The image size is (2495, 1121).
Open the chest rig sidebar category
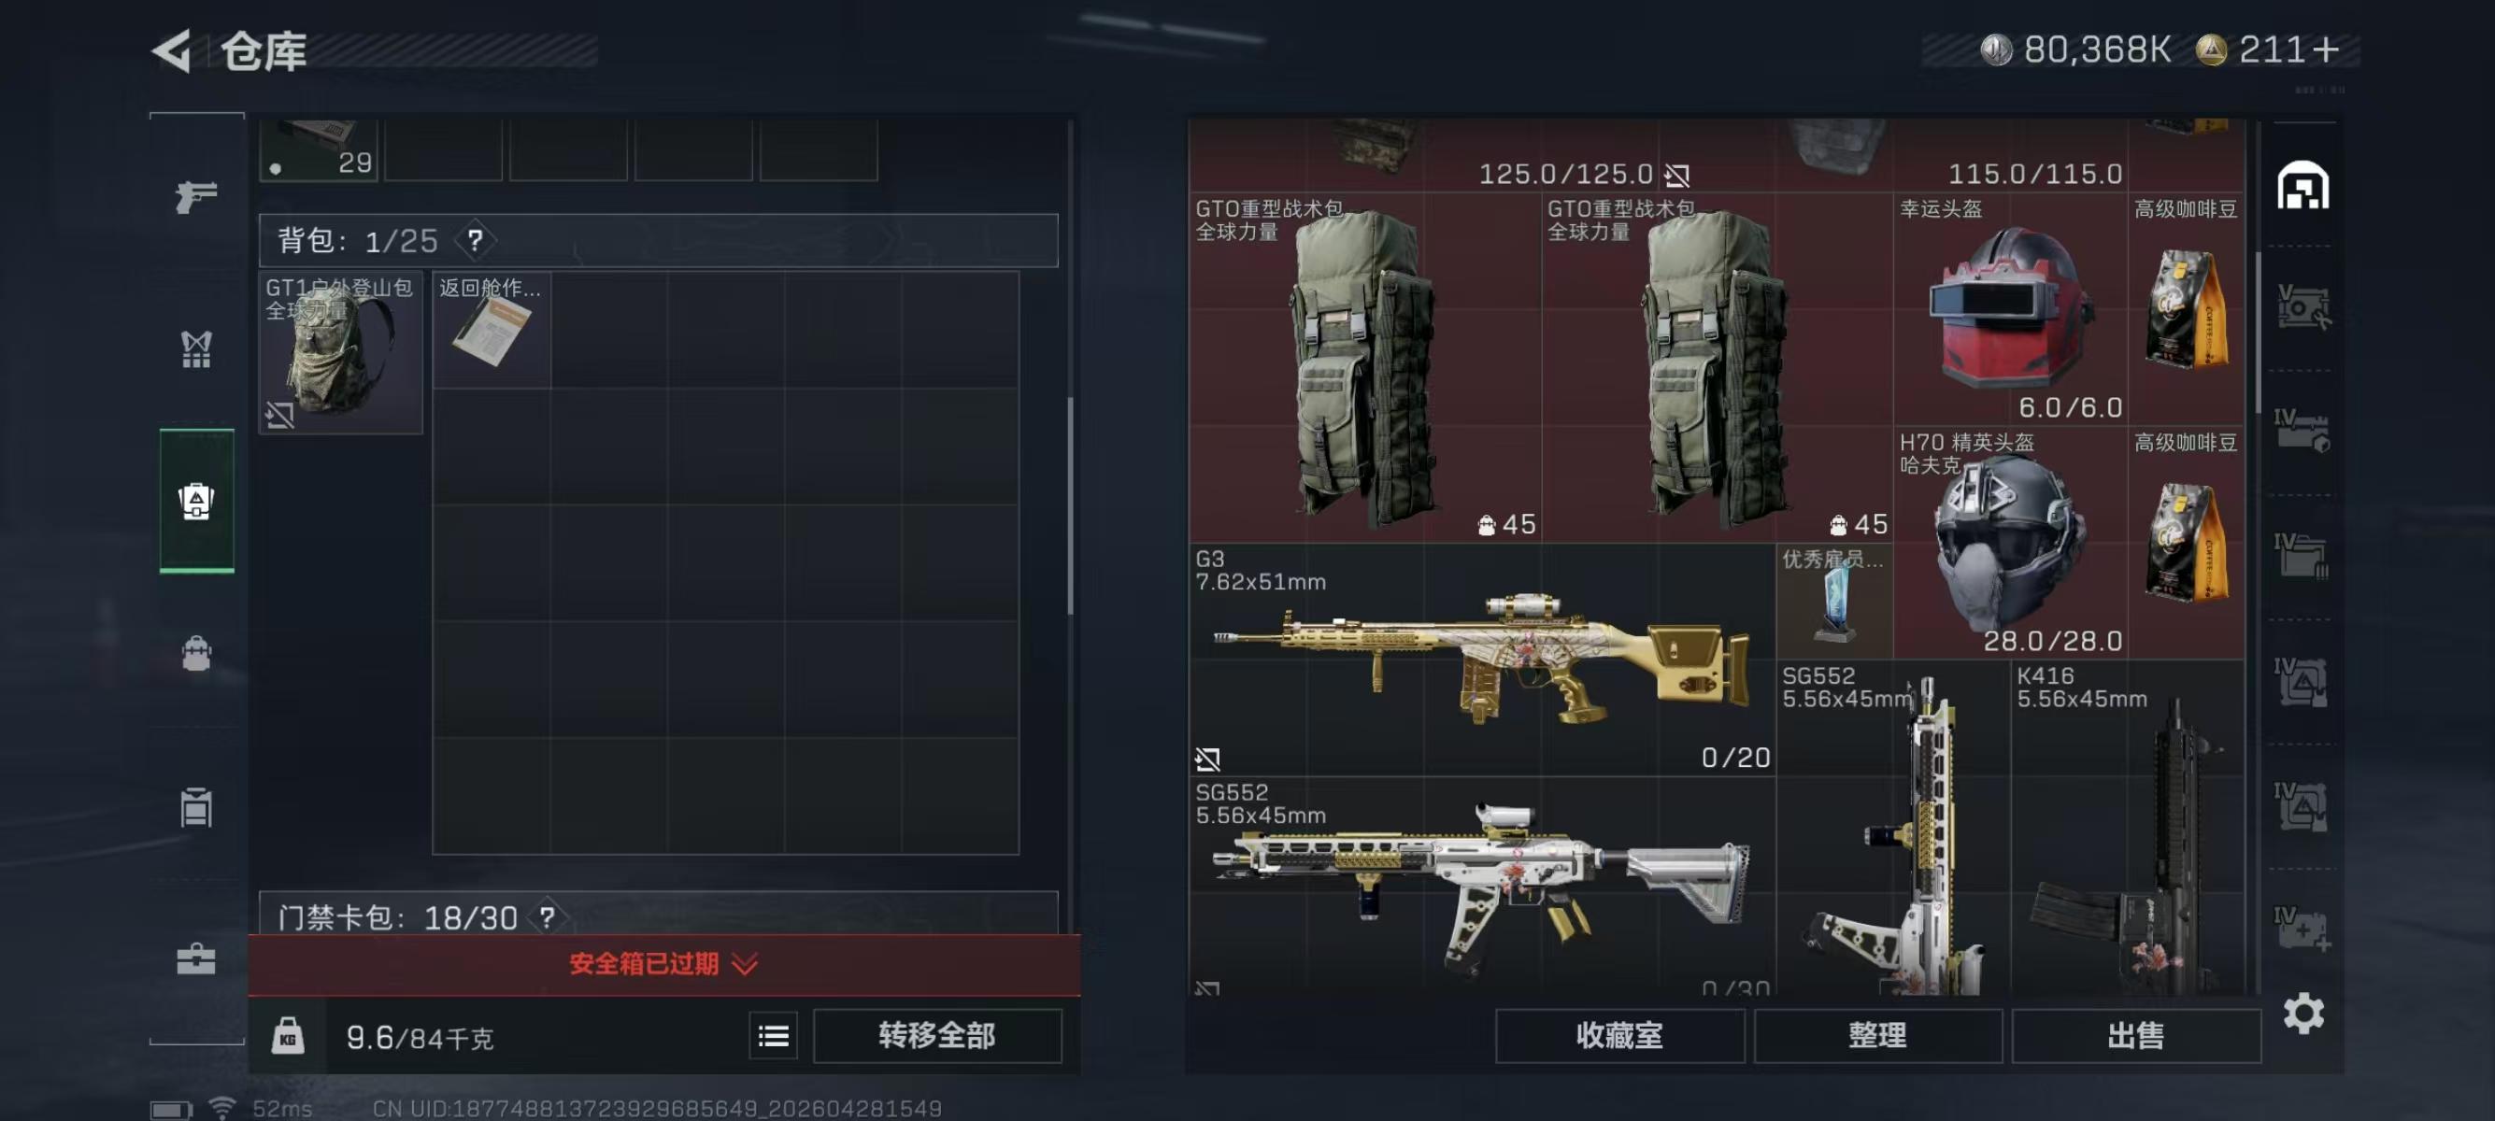196,349
